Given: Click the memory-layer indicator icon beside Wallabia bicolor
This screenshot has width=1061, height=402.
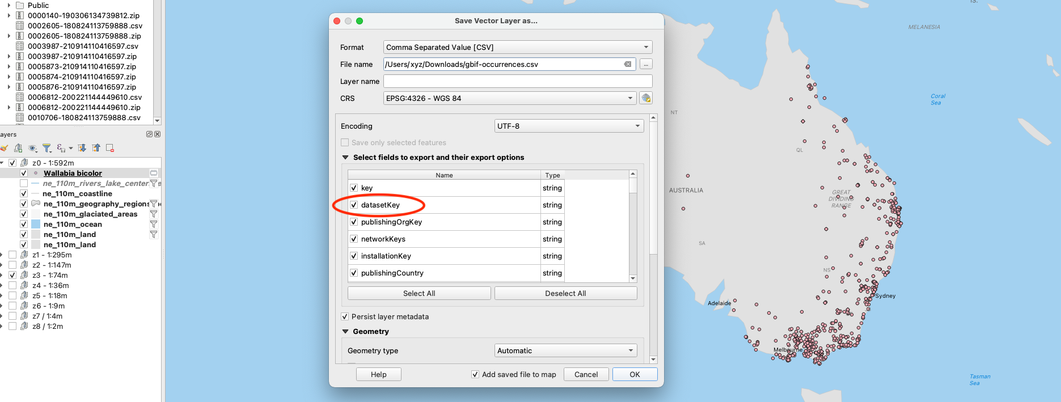Looking at the screenshot, I should point(153,173).
